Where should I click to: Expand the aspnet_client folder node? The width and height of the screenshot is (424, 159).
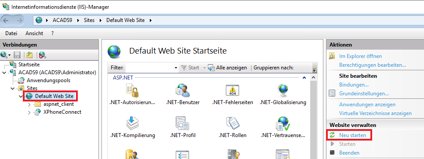pos(29,104)
